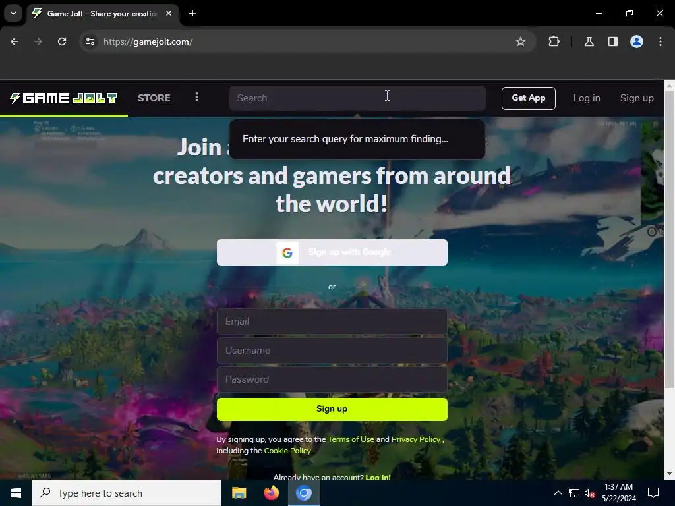
Task: Toggle the Chrome side panel
Action: 613,42
